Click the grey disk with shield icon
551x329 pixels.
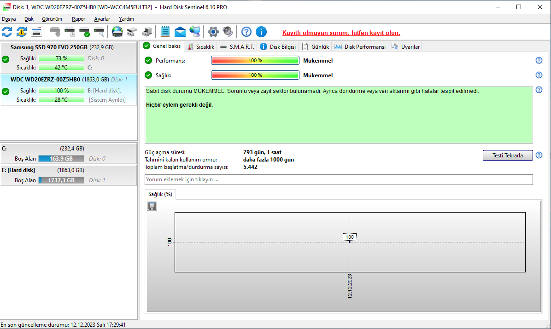click(x=55, y=32)
